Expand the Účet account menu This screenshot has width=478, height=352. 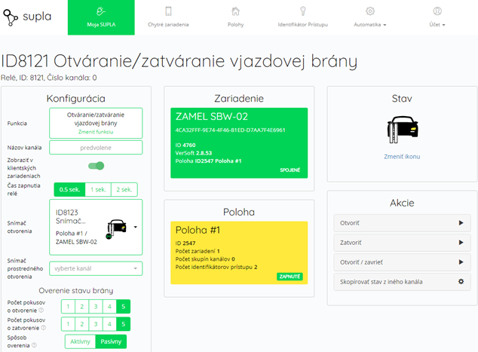tap(437, 17)
